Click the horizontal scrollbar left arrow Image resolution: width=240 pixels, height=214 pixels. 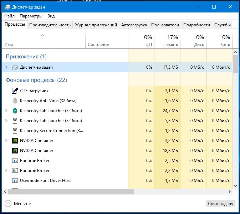tap(5, 192)
